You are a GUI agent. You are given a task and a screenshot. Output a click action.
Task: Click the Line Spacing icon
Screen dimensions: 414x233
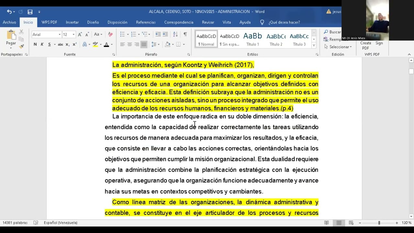coord(154,44)
